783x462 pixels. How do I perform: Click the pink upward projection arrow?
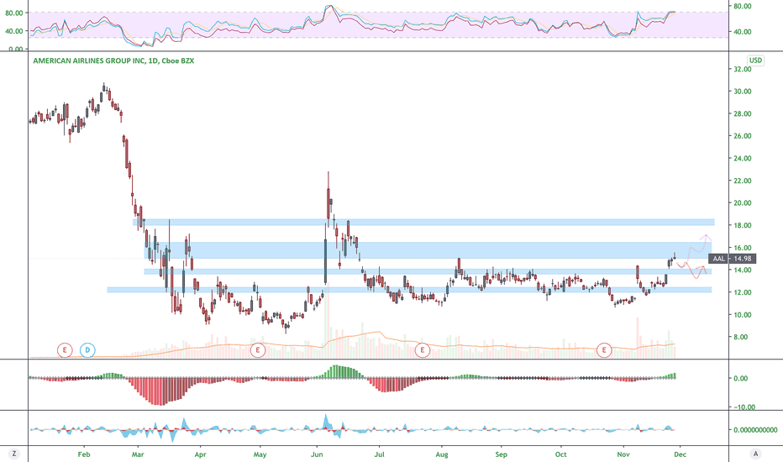pos(696,244)
